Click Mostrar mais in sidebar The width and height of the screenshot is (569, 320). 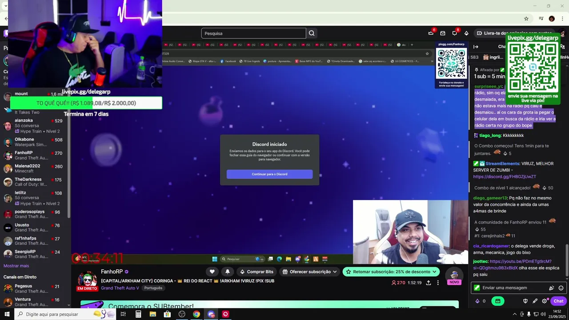click(x=16, y=266)
